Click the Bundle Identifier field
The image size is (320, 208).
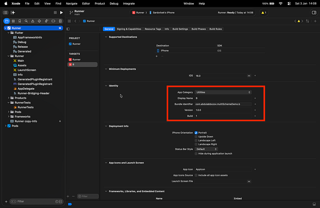coord(223,104)
